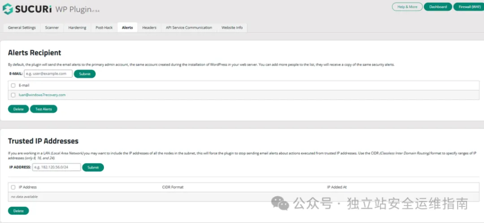Focus the E-MAIL input field
The height and width of the screenshot is (223, 484).
click(48, 74)
